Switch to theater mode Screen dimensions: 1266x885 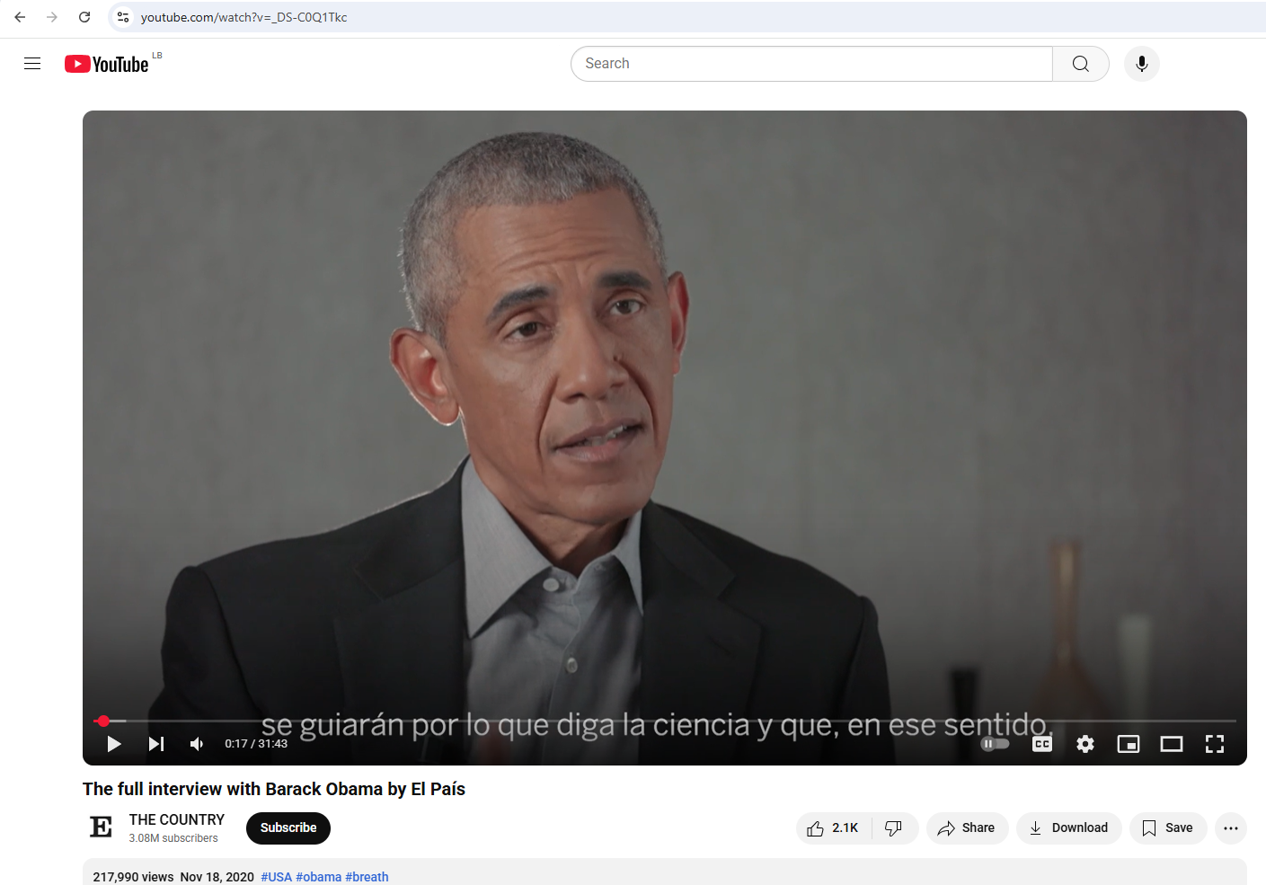(1172, 744)
